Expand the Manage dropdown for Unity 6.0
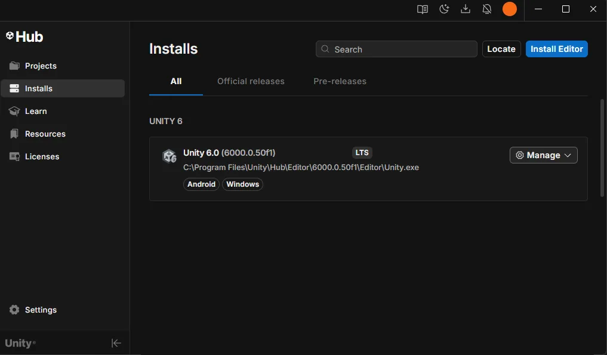 [543, 155]
